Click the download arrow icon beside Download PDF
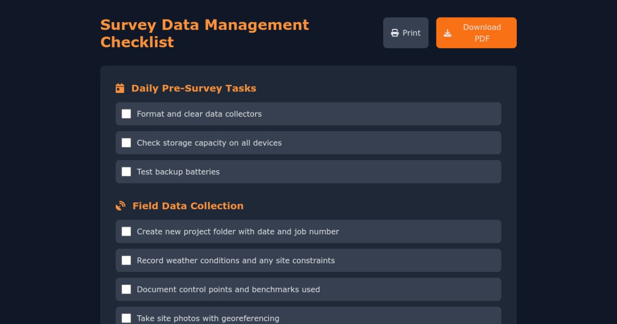 (x=448, y=33)
